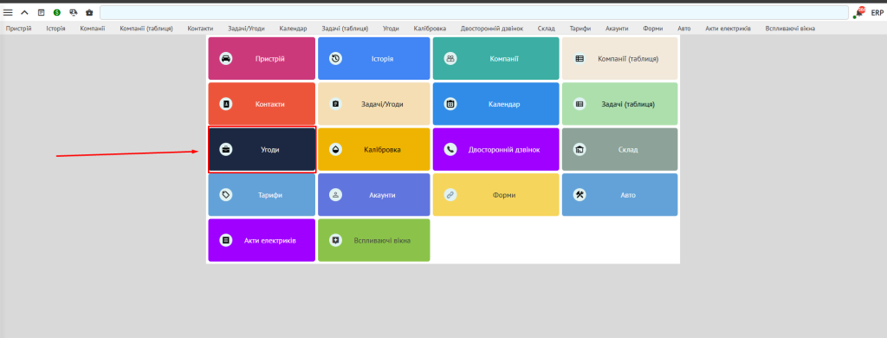Collapse panel with the up chevron
This screenshot has width=887, height=338.
pos(24,12)
